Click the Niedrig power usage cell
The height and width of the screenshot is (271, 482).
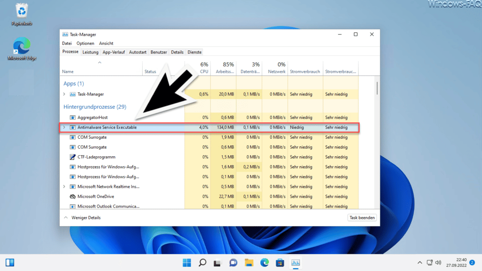[x=305, y=127]
